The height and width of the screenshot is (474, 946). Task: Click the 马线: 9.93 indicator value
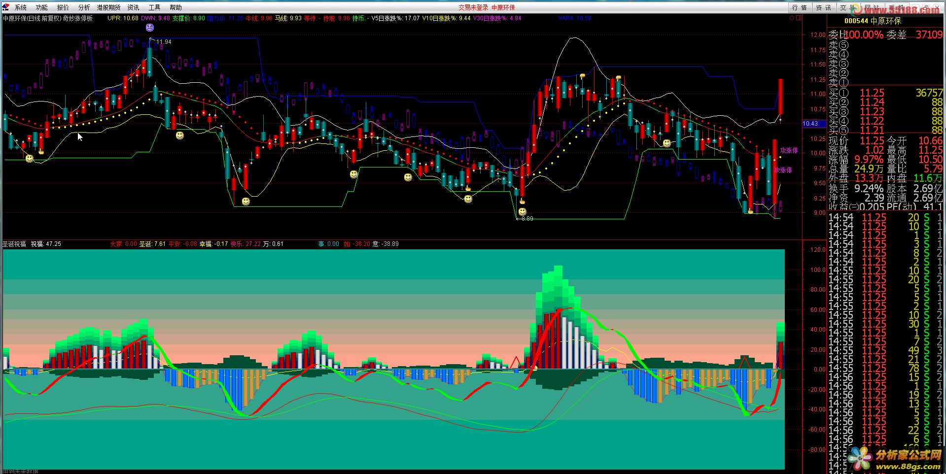[x=288, y=18]
